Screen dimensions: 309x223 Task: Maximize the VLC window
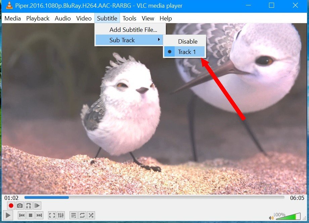tap(272, 5)
